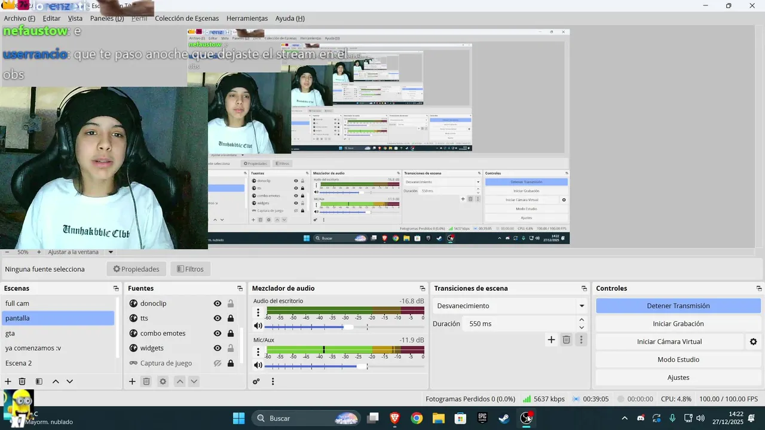Open advanced audio properties gears icon
The image size is (765, 430).
pyautogui.click(x=256, y=381)
